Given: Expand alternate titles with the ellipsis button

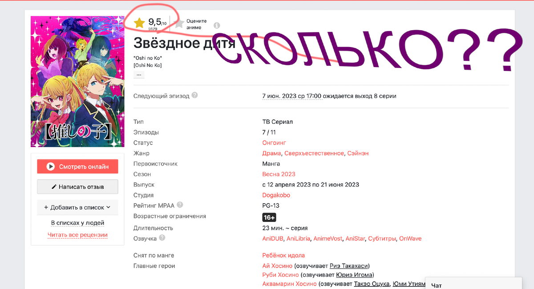Looking at the screenshot, I should click(x=139, y=75).
